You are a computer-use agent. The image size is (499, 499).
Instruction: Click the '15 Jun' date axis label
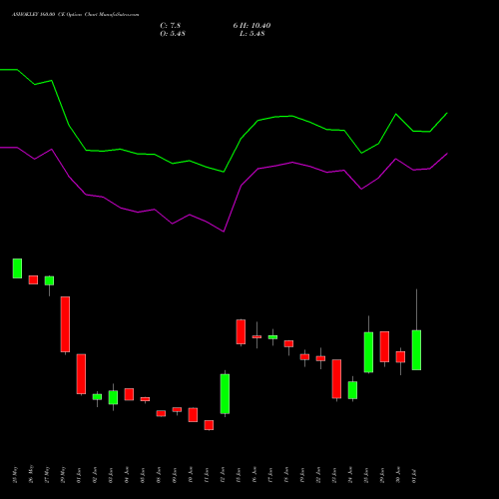click(x=239, y=475)
